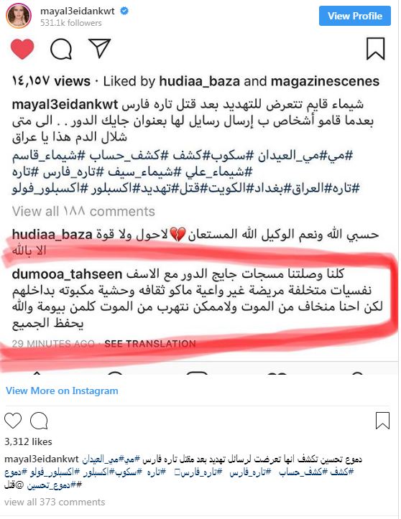Image resolution: width=401 pixels, height=519 pixels.
Task: Click the 3,312 likes count
Action: 28,441
